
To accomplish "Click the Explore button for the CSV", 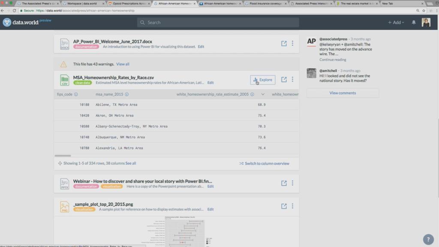I will coord(263,80).
